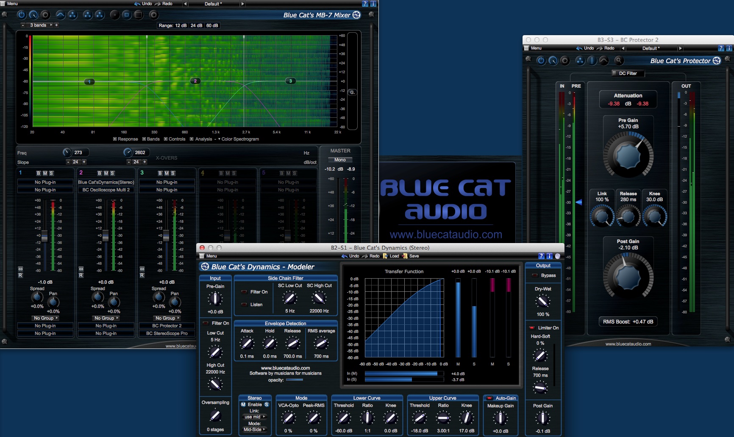
Task: Click the Protector power bypass icon
Action: [541, 61]
